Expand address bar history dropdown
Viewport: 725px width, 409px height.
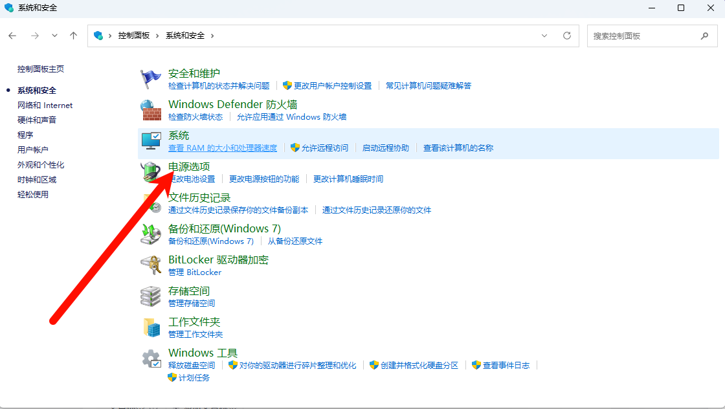tap(544, 36)
